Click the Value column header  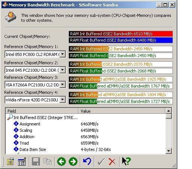tap(122, 111)
